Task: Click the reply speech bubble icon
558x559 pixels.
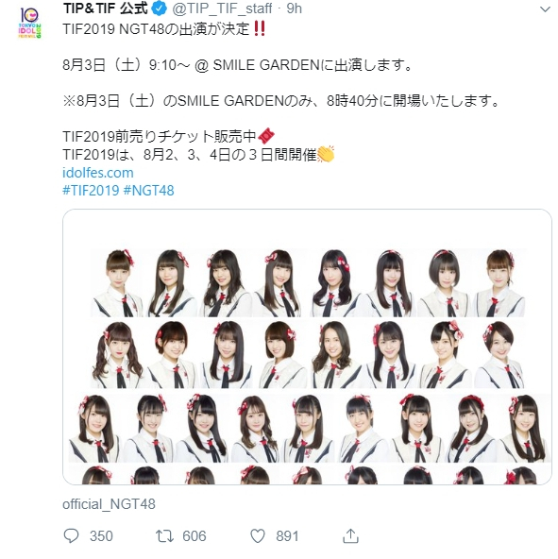Action: pos(71,535)
